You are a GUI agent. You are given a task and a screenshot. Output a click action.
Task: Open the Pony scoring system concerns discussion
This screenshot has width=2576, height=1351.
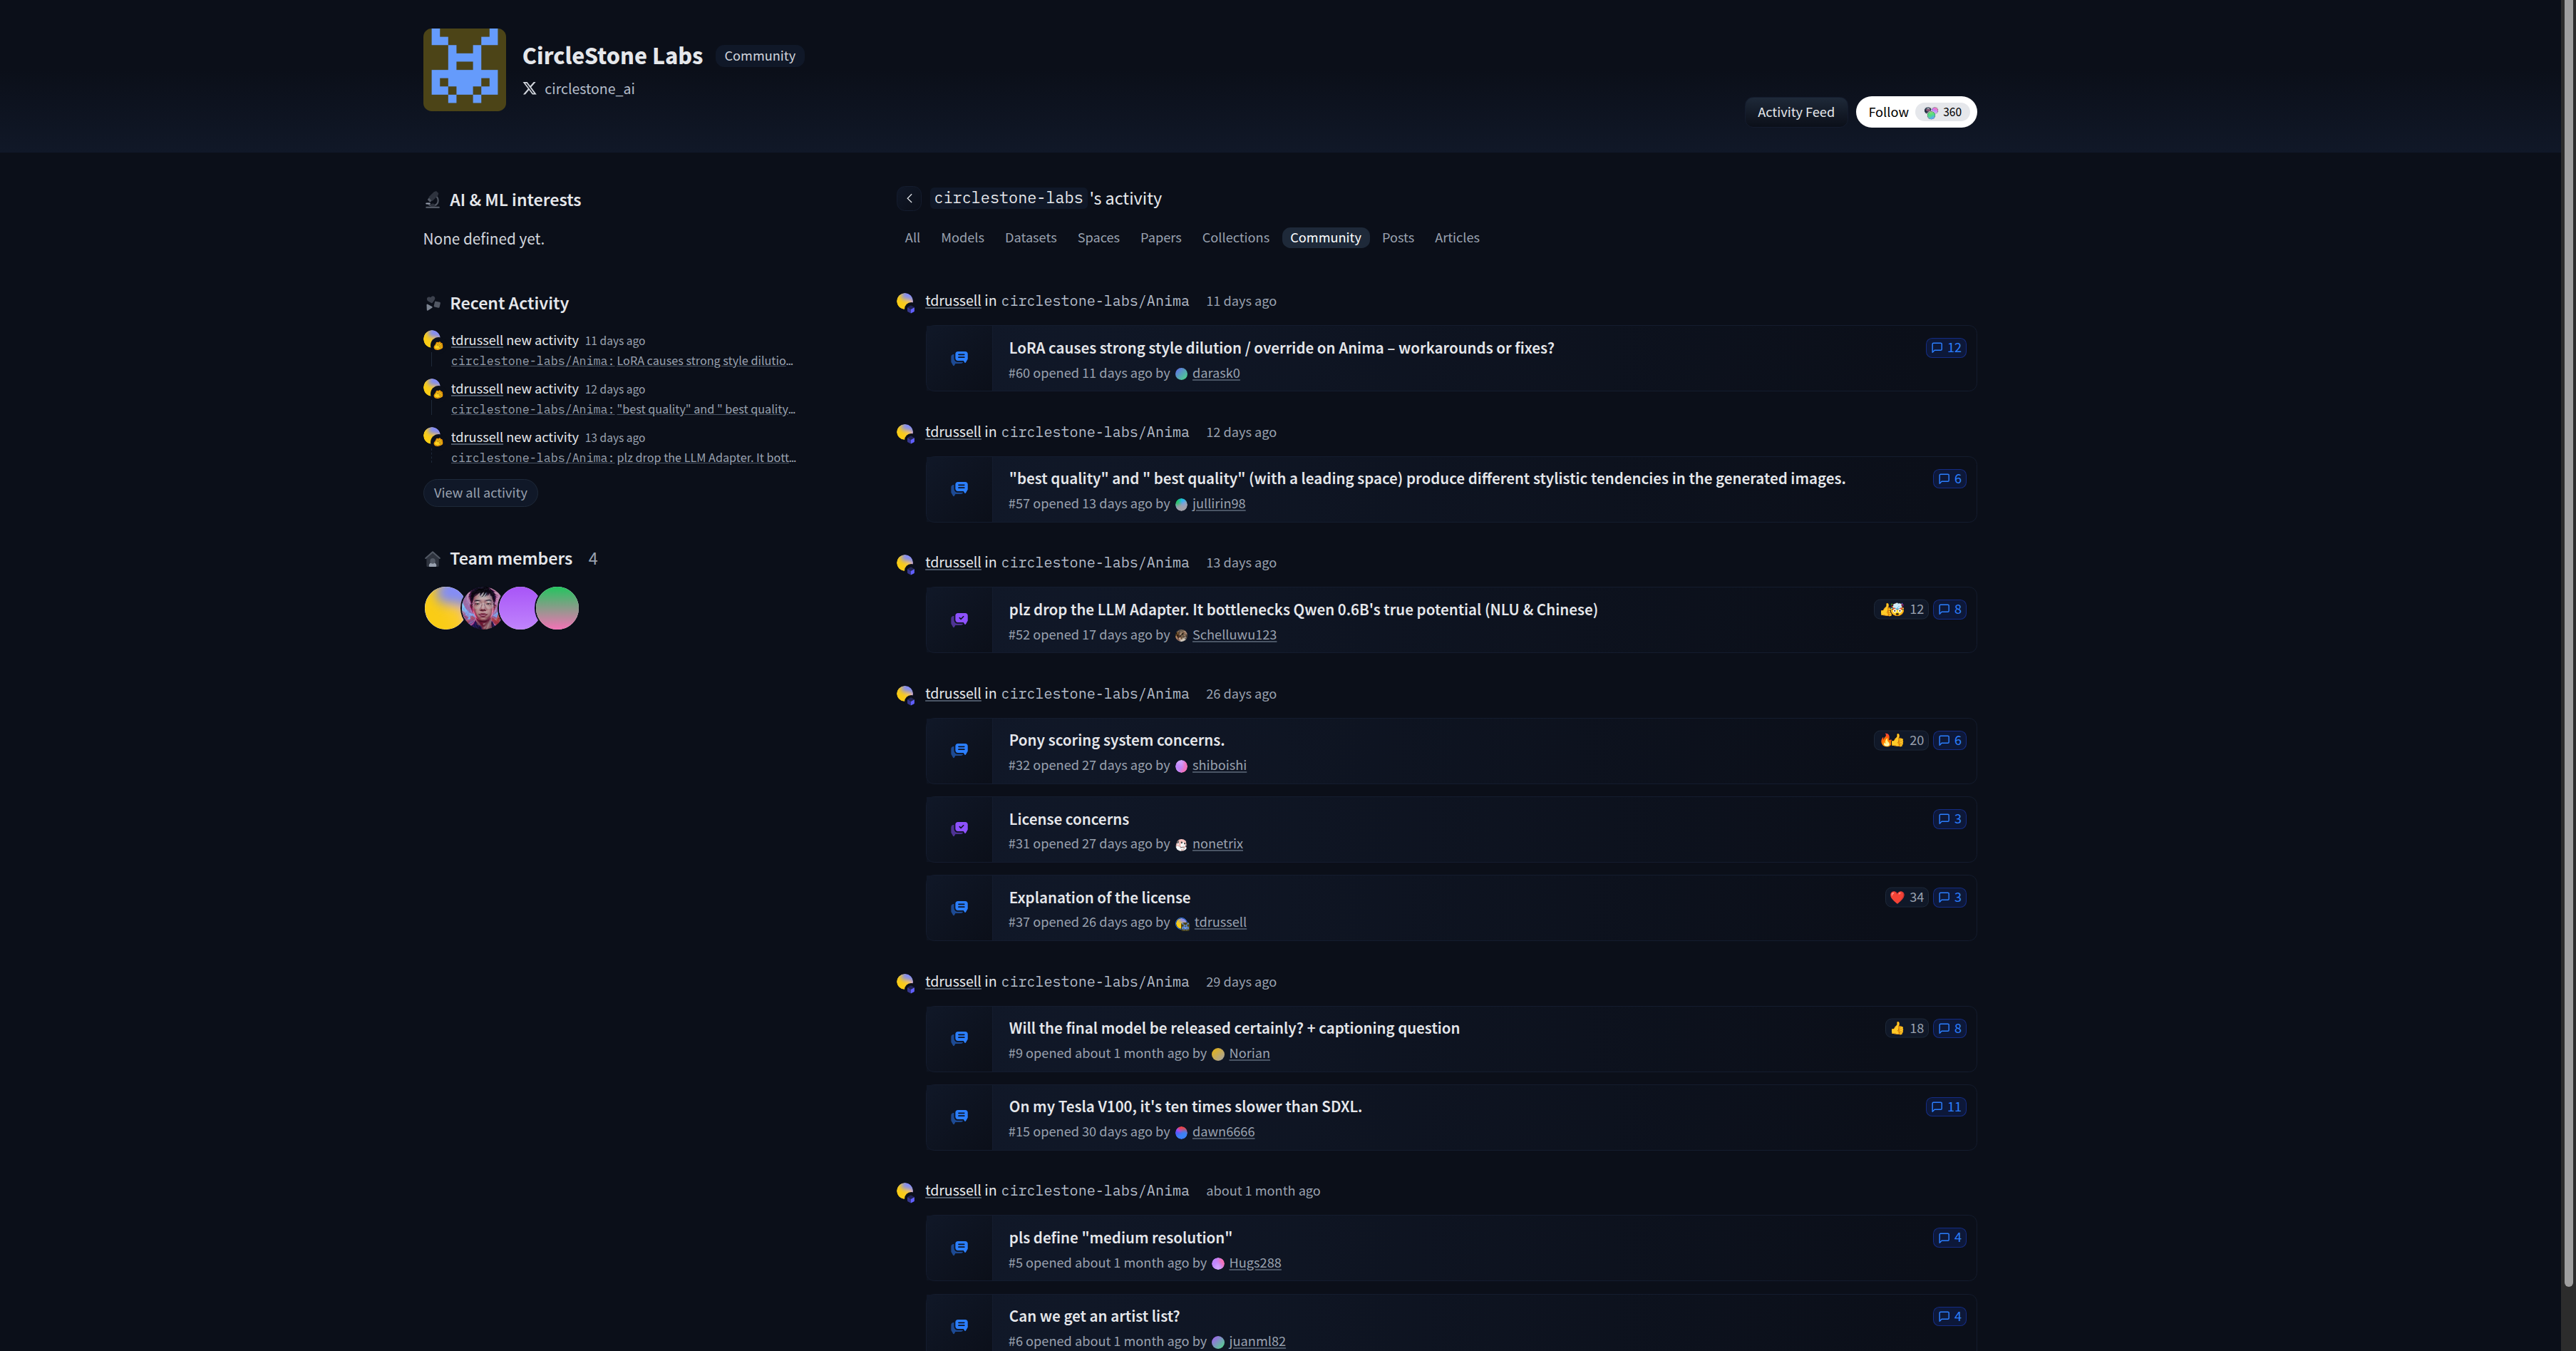pyautogui.click(x=1116, y=740)
